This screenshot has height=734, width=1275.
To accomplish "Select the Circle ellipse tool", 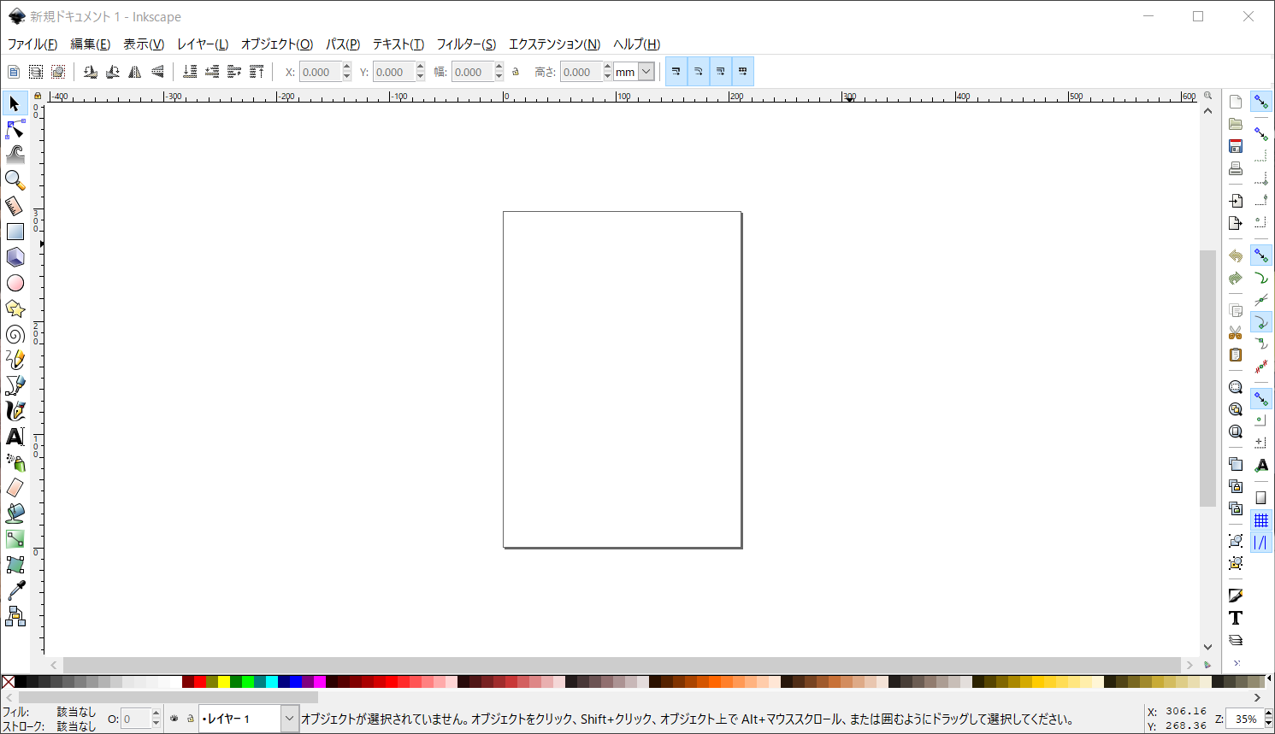I will [15, 283].
